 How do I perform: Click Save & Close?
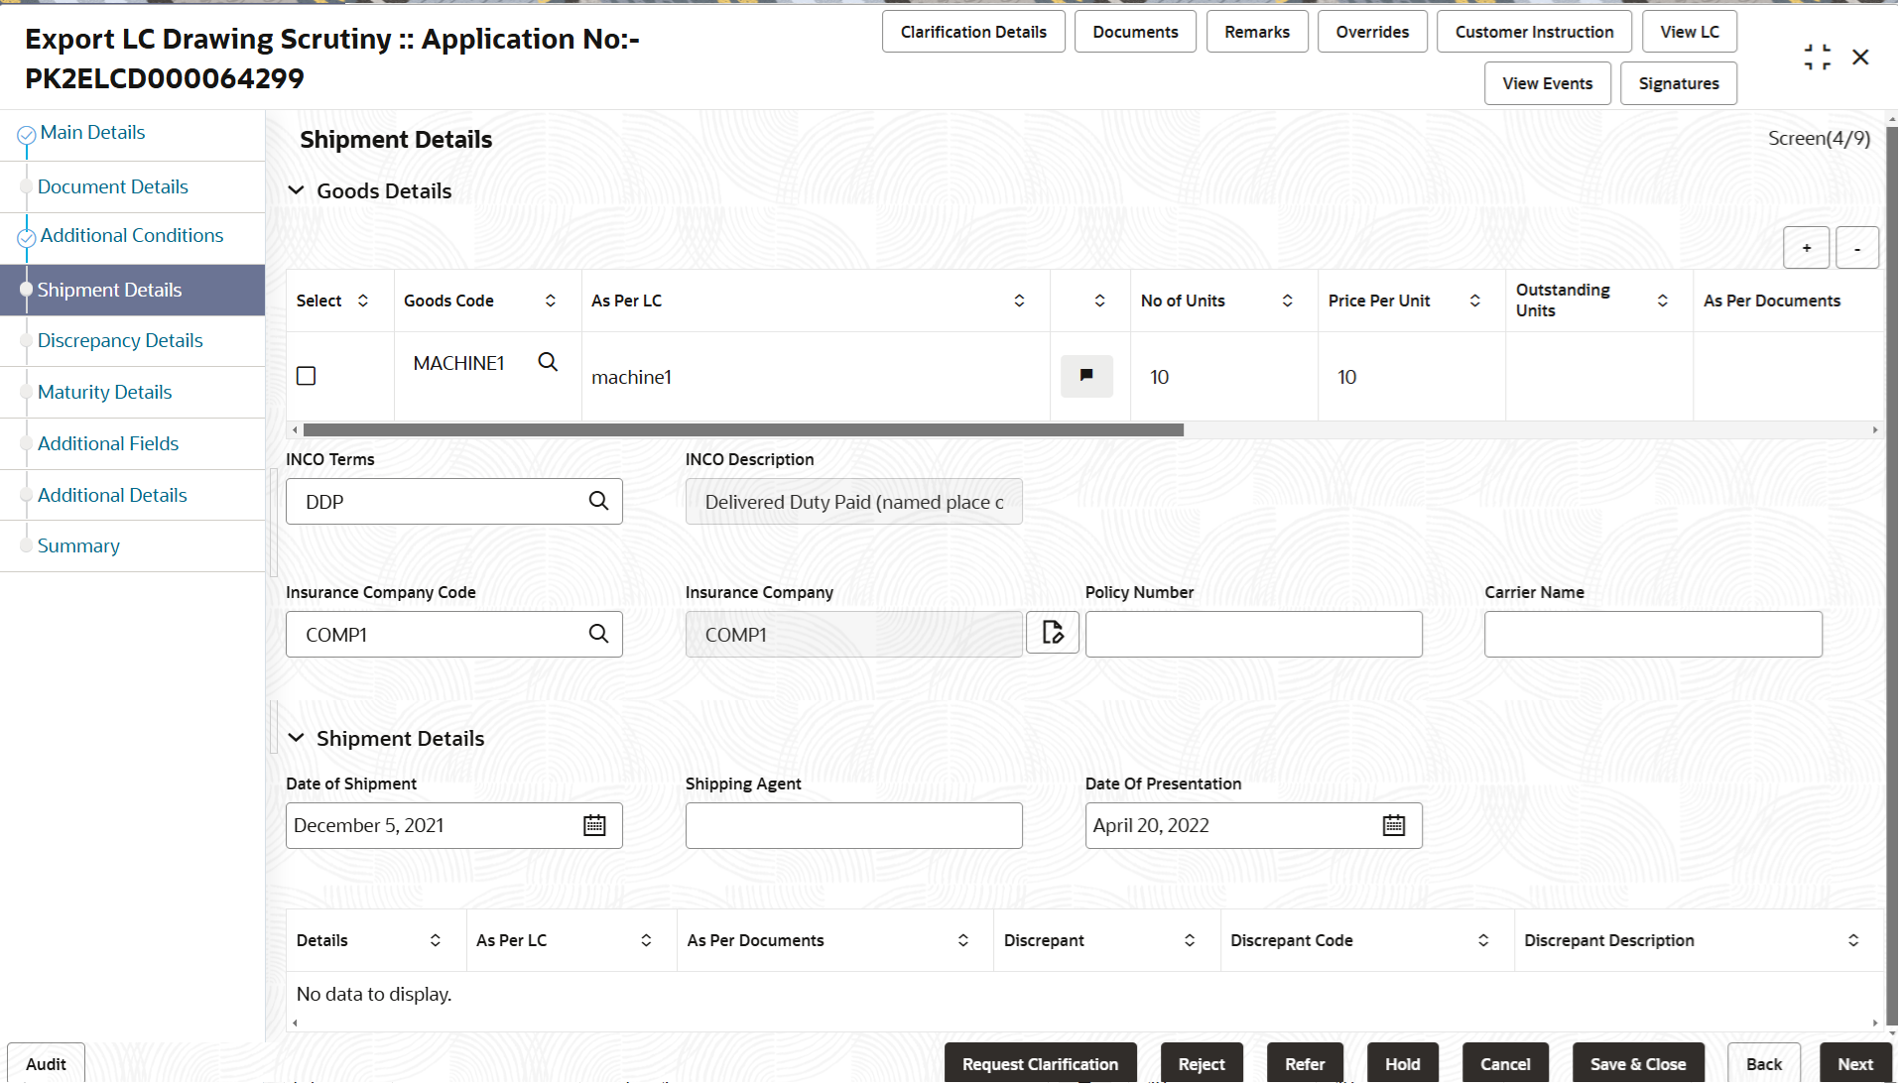[x=1638, y=1063]
